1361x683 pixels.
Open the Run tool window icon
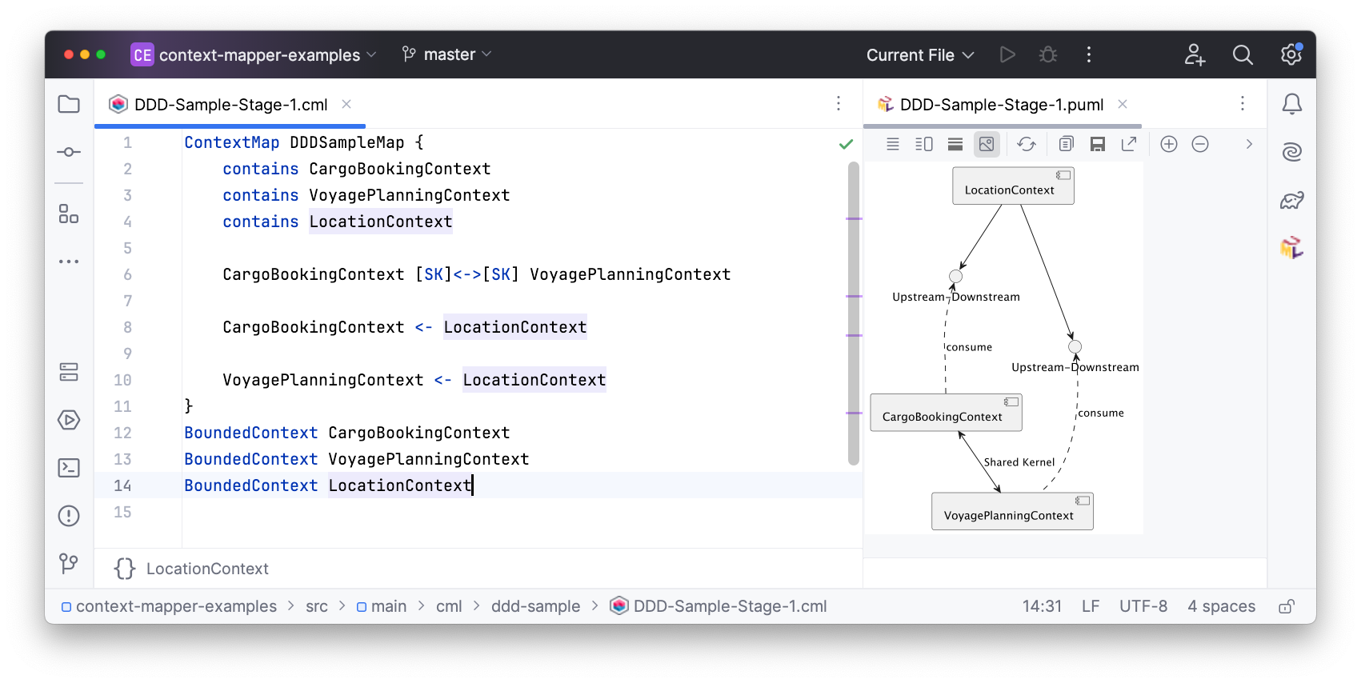tap(69, 420)
